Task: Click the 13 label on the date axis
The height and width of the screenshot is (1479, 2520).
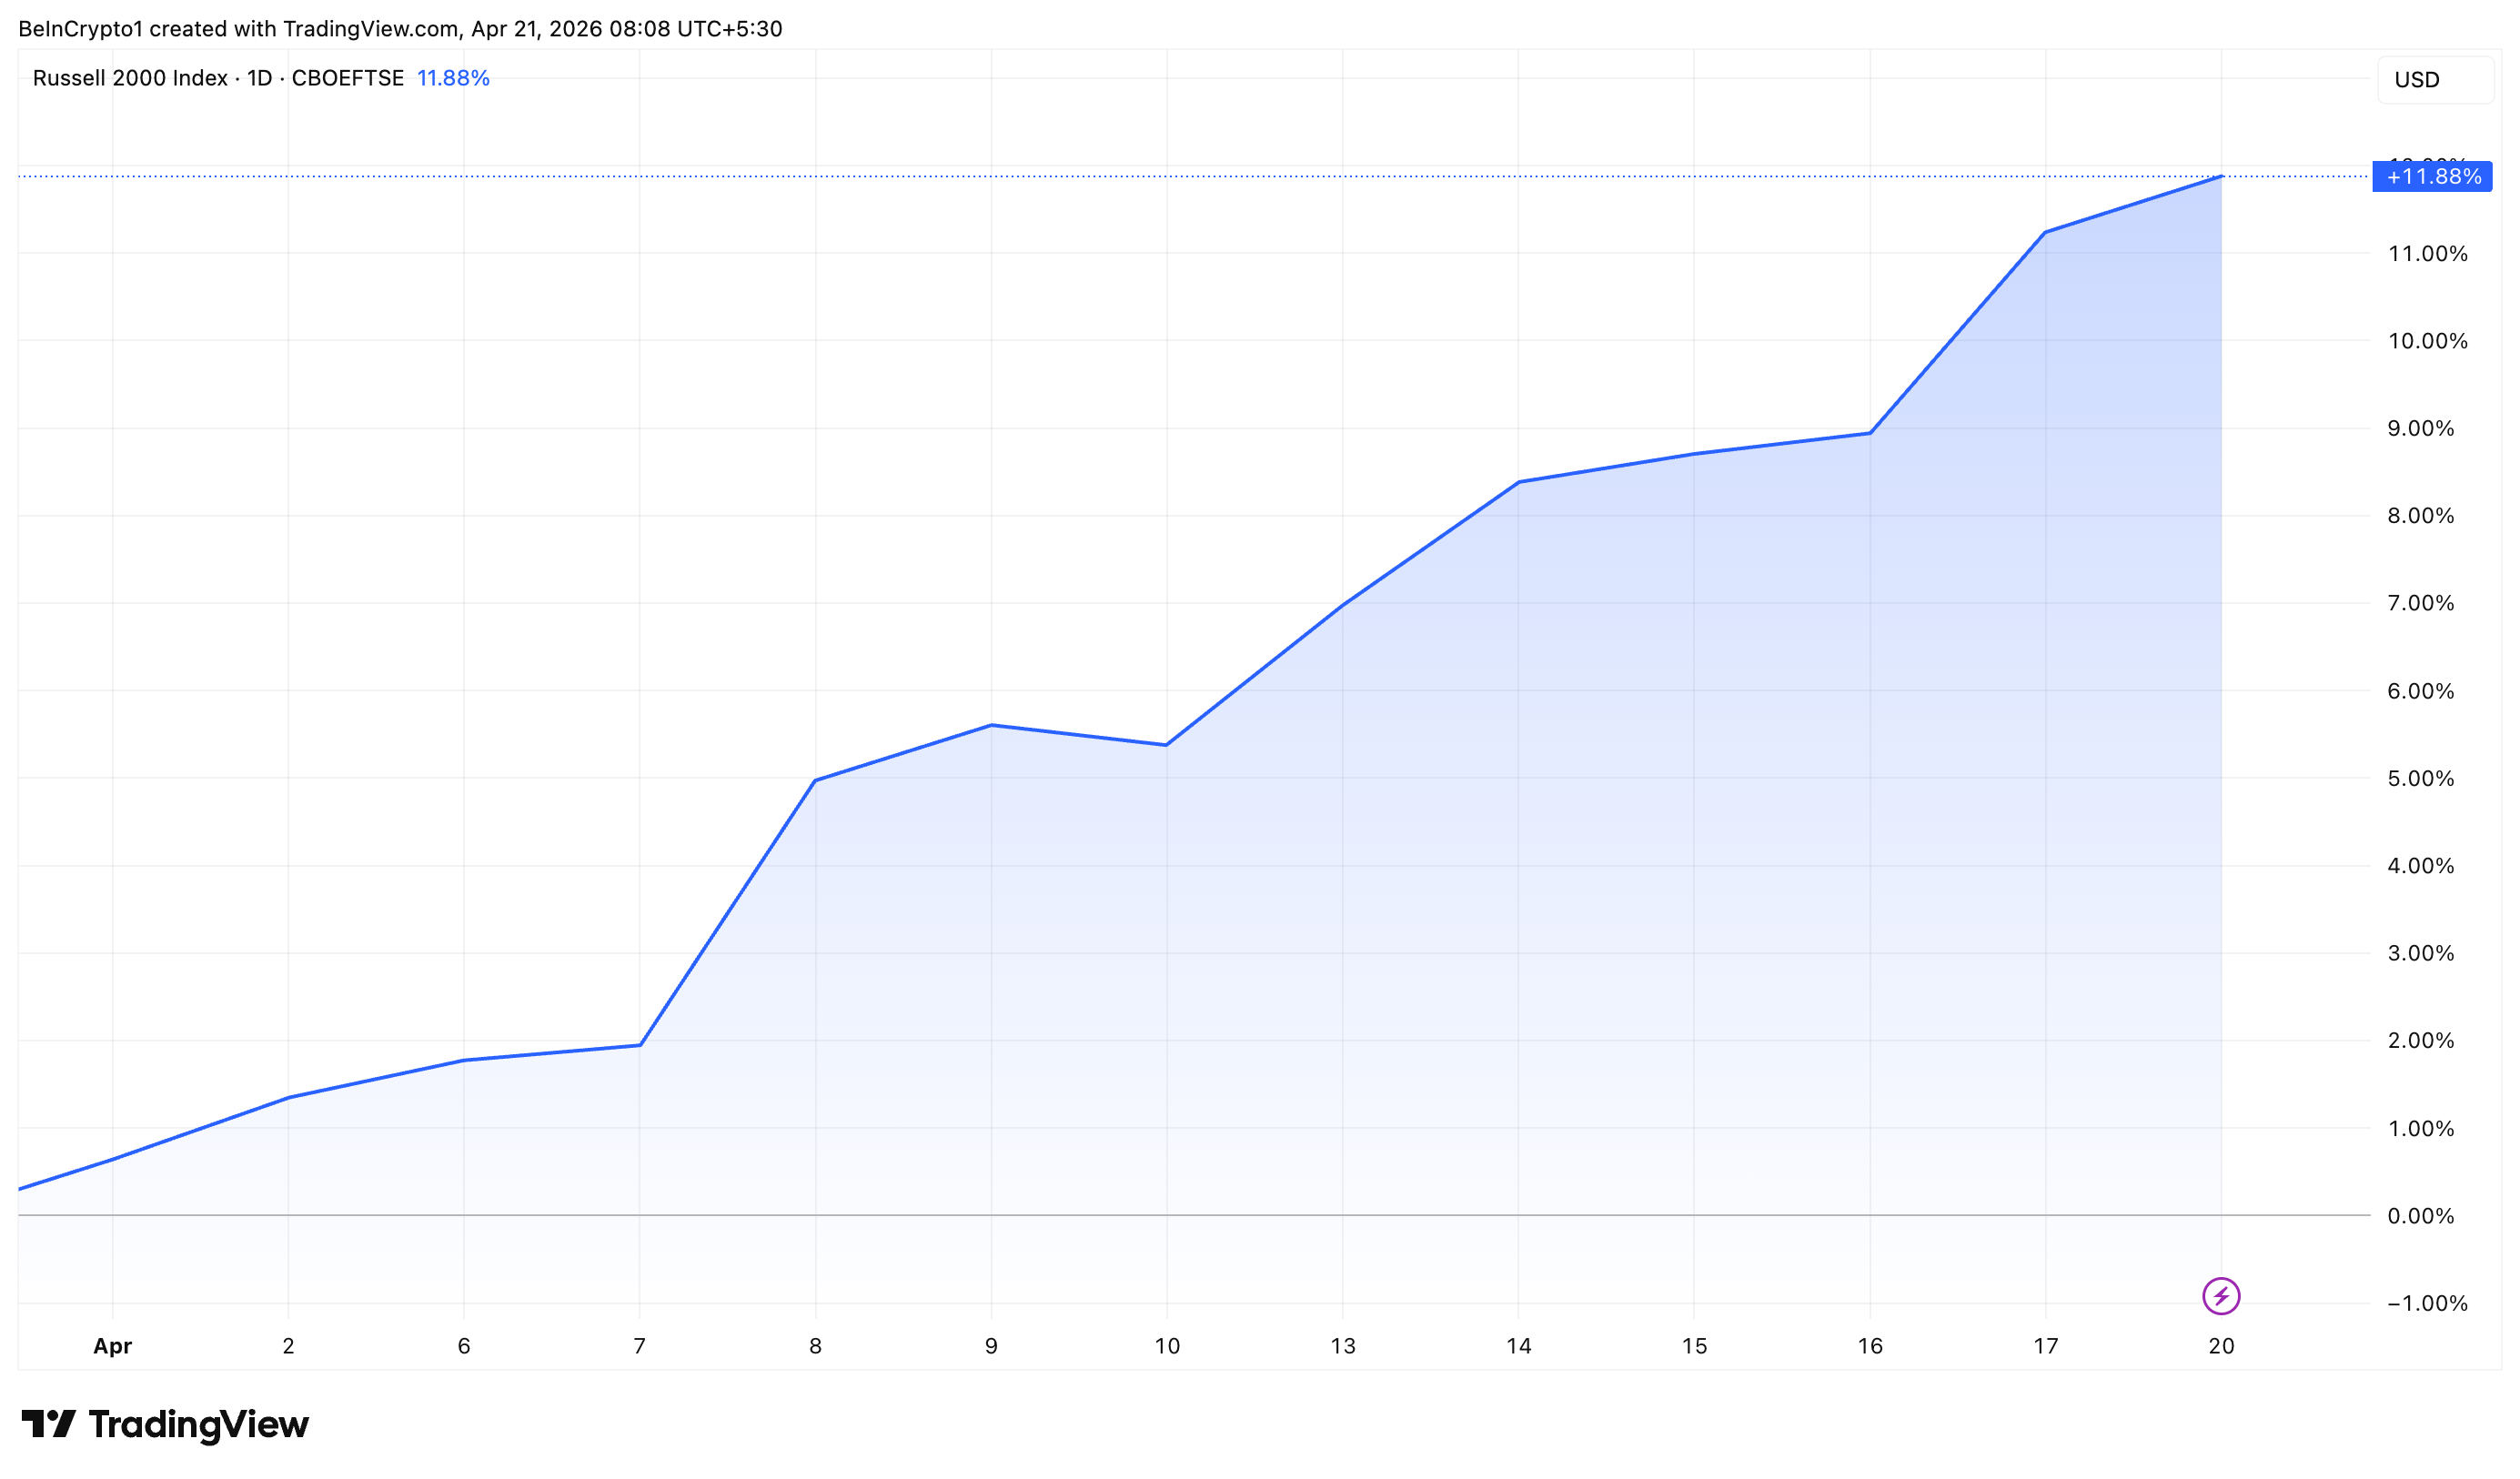Action: 1343,1346
